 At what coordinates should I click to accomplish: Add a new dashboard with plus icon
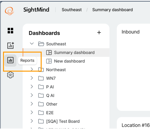99,33
